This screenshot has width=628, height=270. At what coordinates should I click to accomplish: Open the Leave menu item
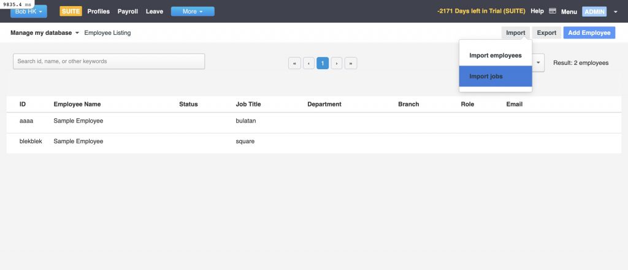coord(154,11)
